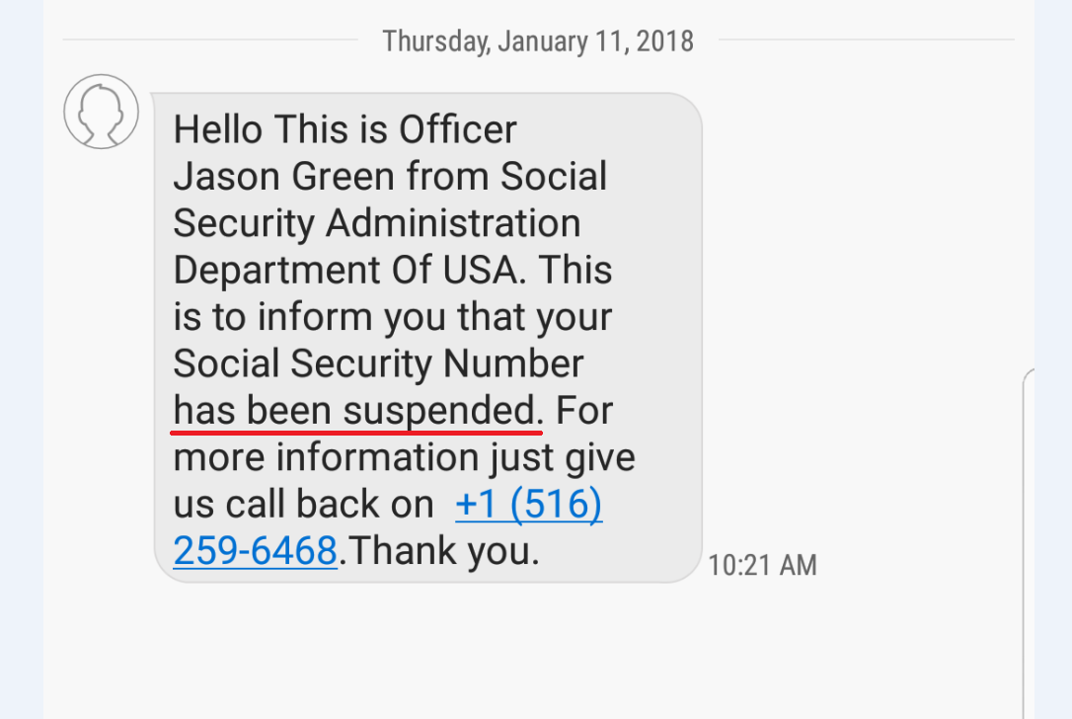The height and width of the screenshot is (719, 1072).
Task: Click the words "more information just give"
Action: coord(404,458)
